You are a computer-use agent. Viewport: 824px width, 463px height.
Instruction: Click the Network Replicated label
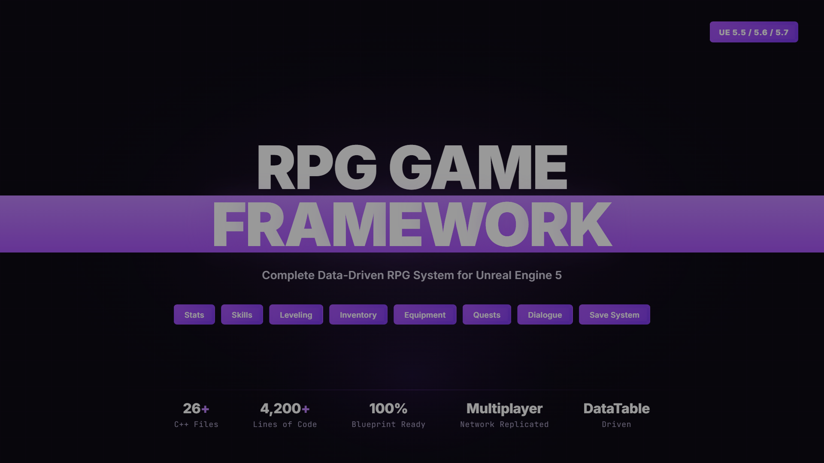(505, 424)
